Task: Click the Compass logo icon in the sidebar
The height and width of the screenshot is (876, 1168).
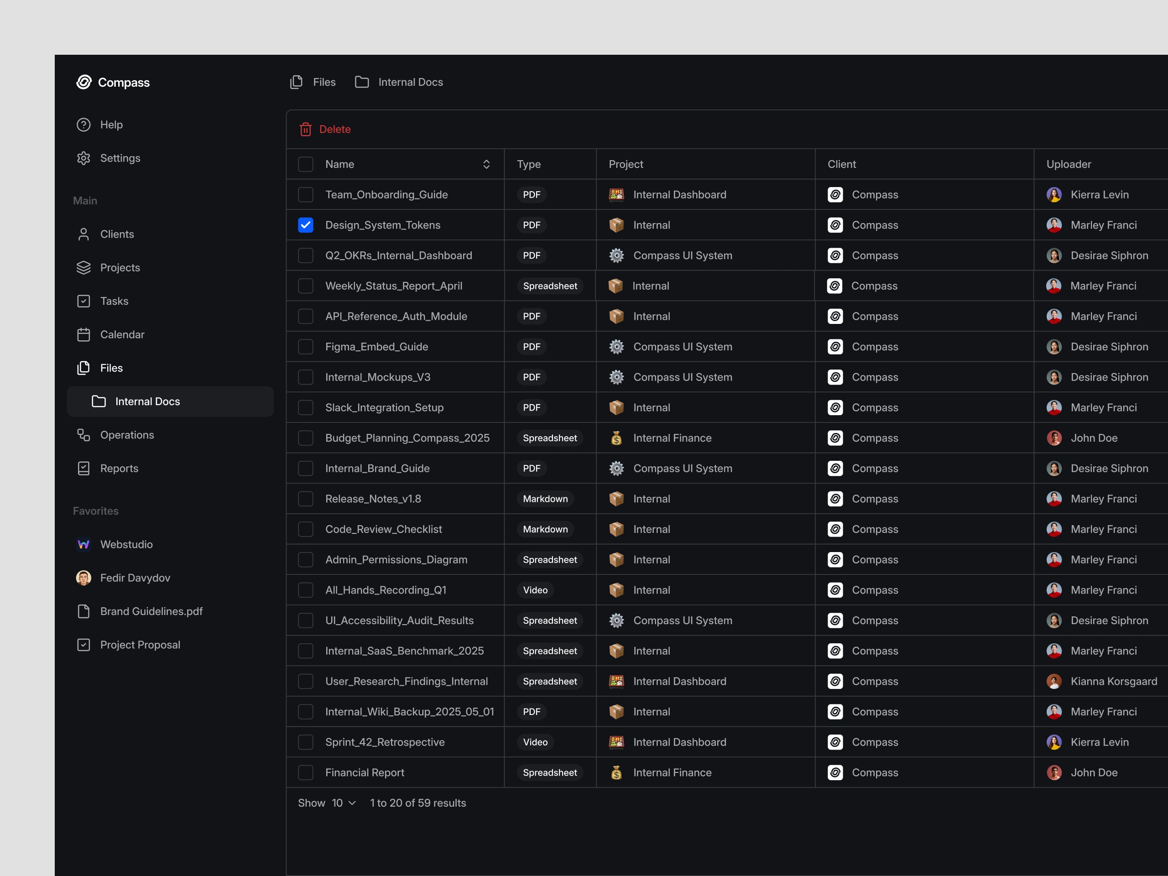Action: (84, 82)
